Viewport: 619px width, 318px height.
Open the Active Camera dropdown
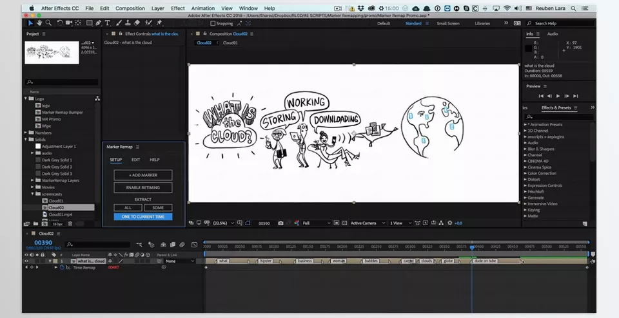[x=368, y=223]
